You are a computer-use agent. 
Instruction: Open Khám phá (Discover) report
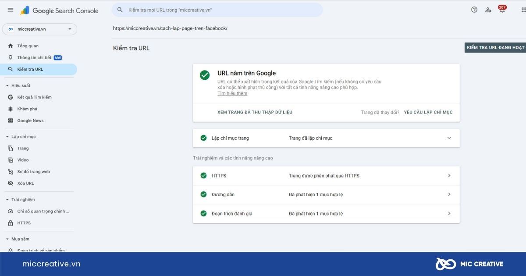pos(27,109)
